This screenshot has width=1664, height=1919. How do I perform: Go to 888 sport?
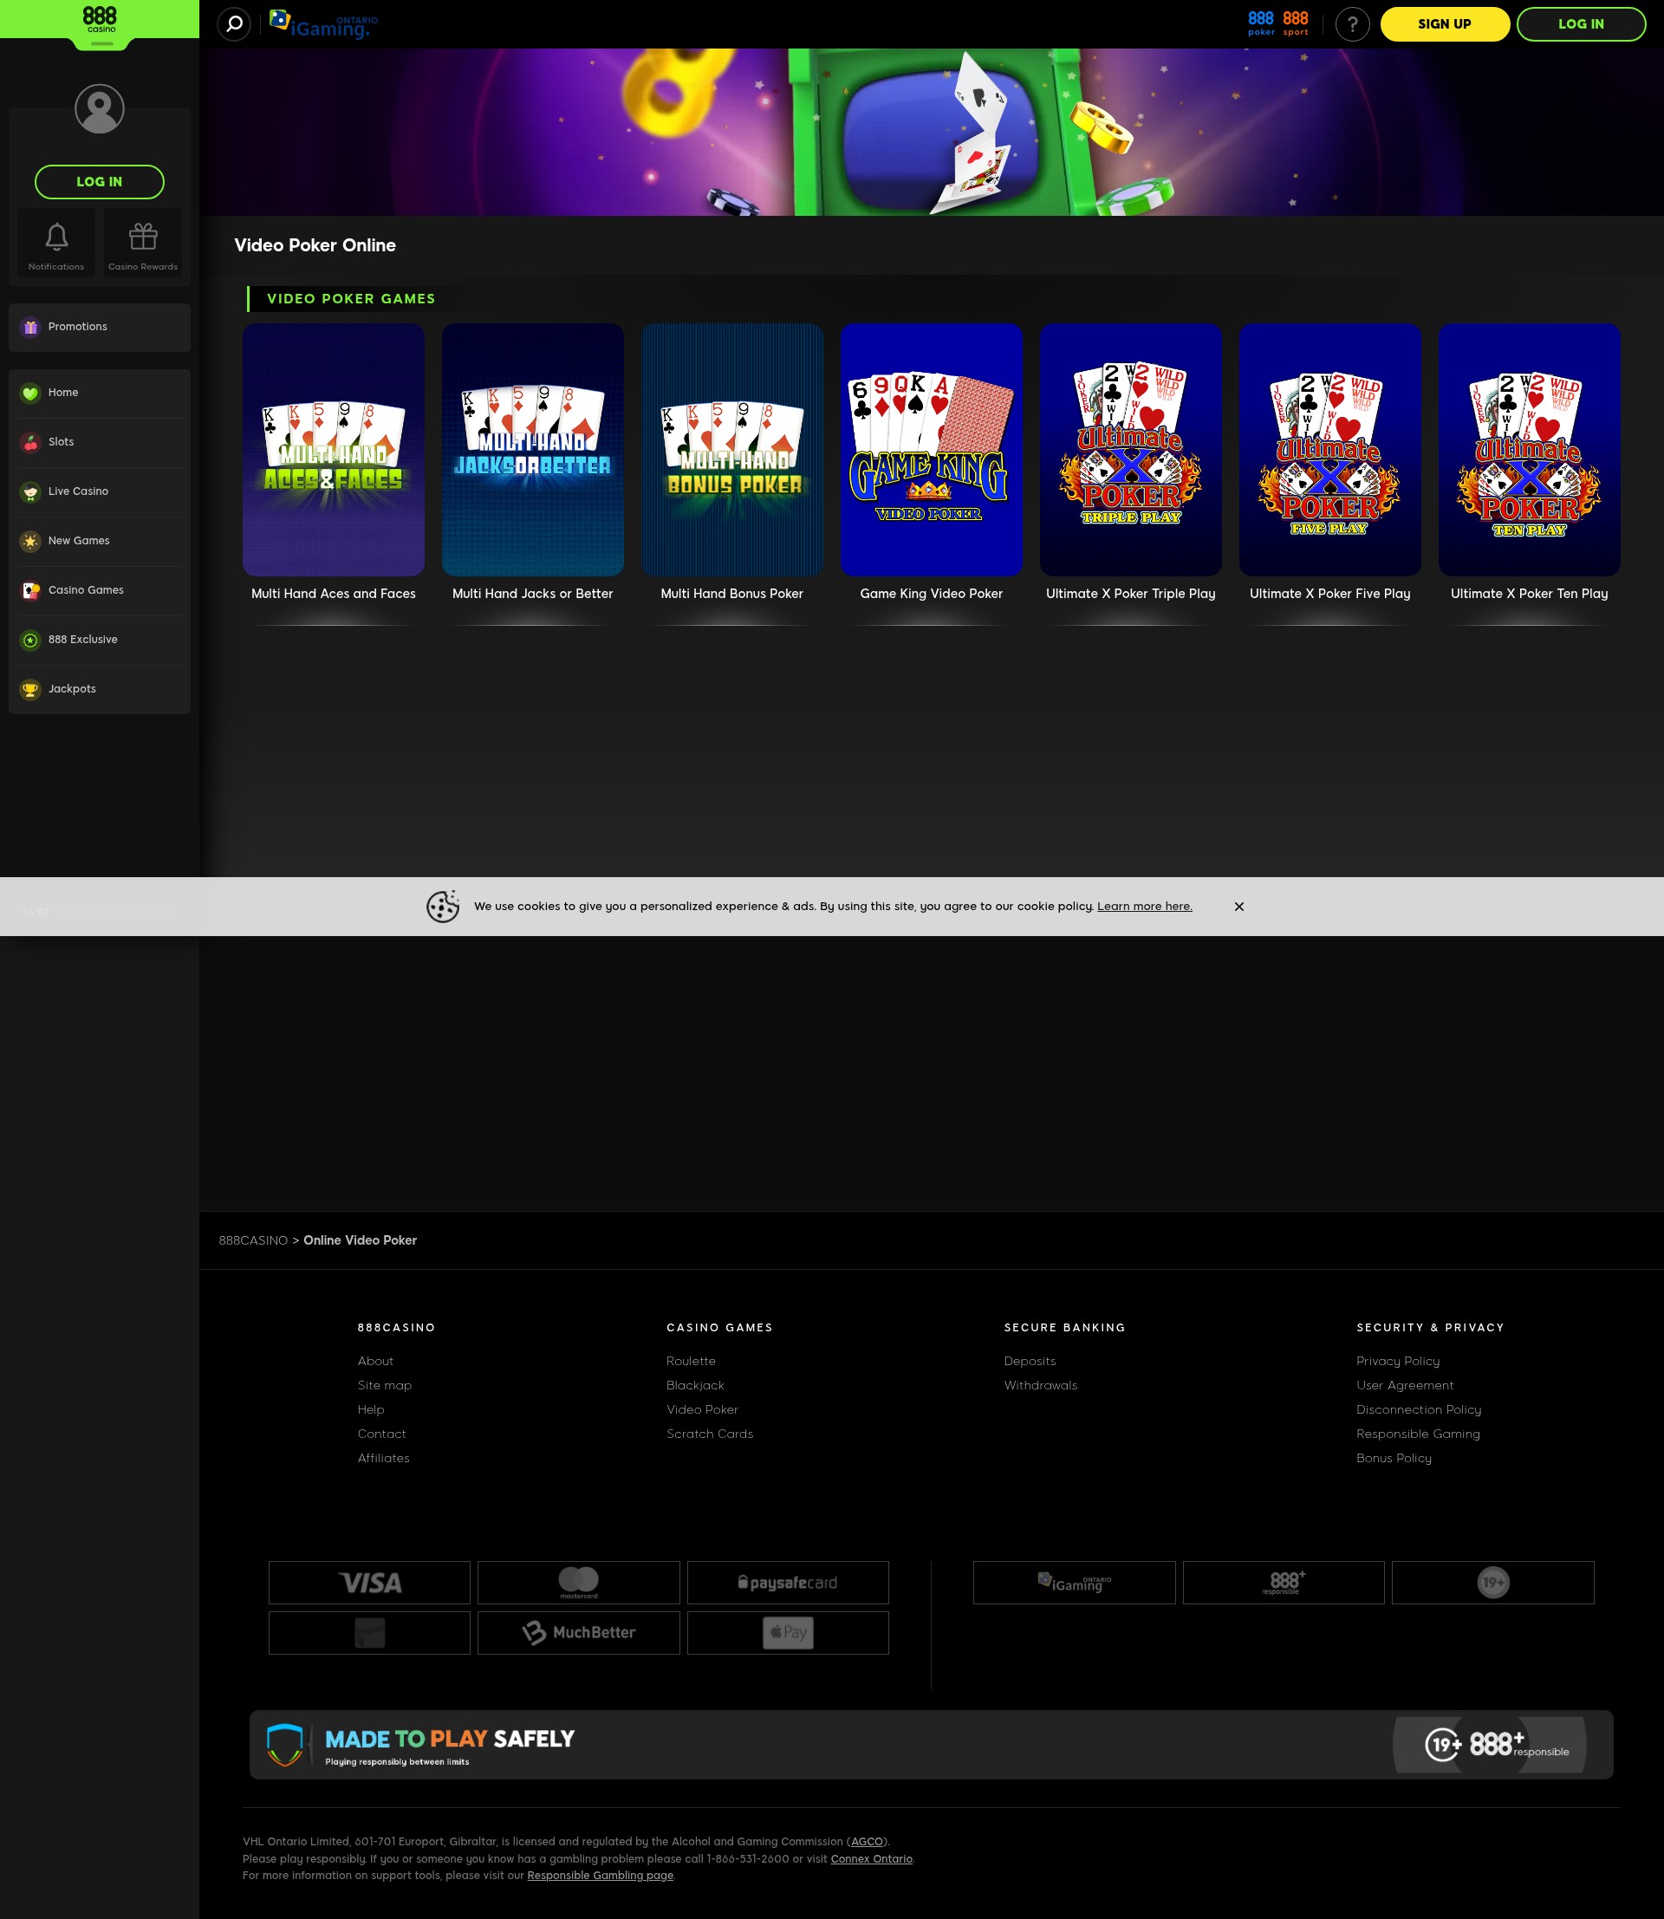pyautogui.click(x=1296, y=23)
